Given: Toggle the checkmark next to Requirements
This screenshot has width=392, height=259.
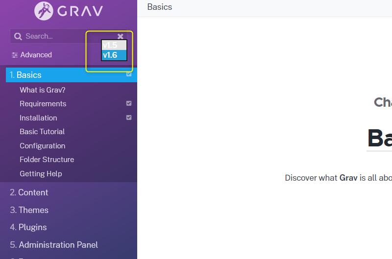Looking at the screenshot, I should pos(129,103).
